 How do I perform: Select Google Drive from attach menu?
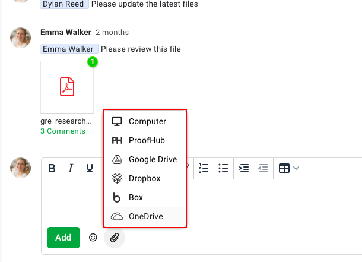pyautogui.click(x=145, y=159)
